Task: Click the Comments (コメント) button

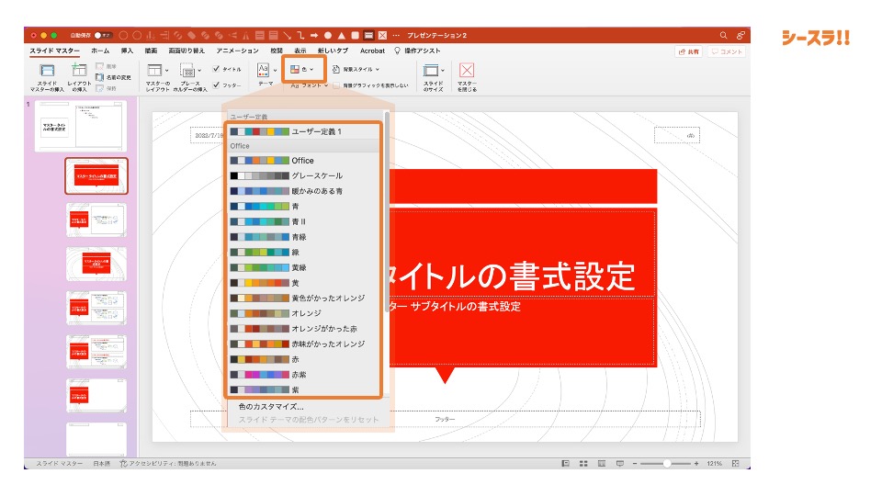Action: (x=726, y=51)
